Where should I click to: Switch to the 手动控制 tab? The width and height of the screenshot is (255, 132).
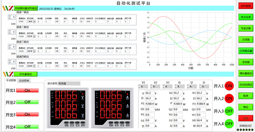[11, 80]
